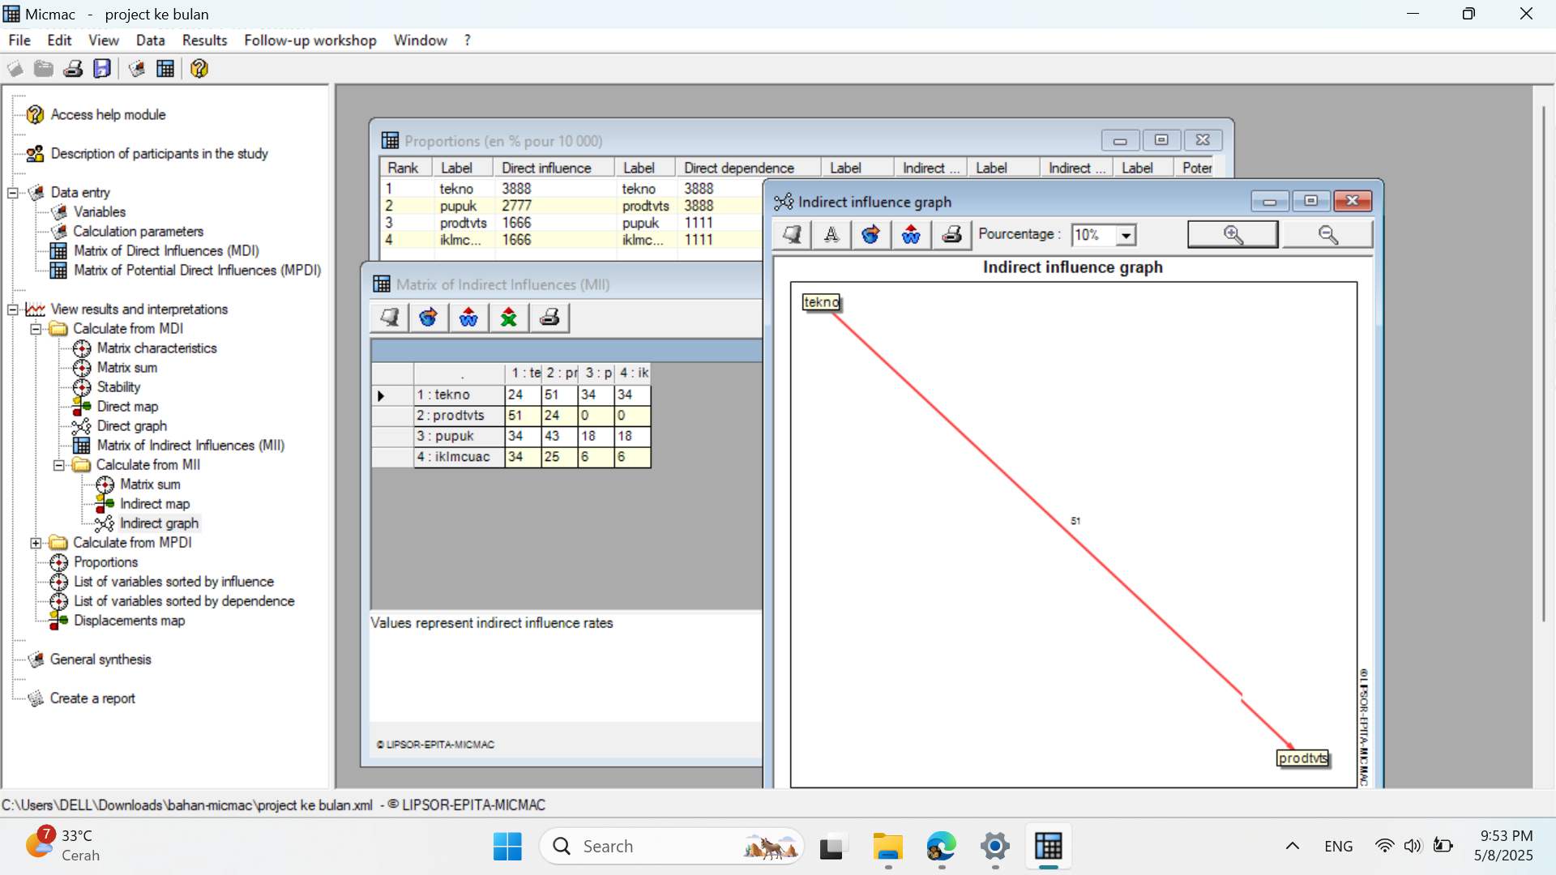
Task: Zoom out on the indirect influence graph
Action: (1327, 235)
